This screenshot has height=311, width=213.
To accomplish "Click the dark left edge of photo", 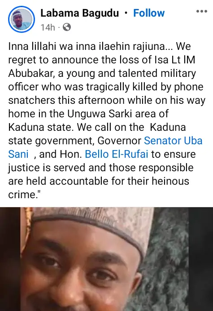I will click(10, 259).
